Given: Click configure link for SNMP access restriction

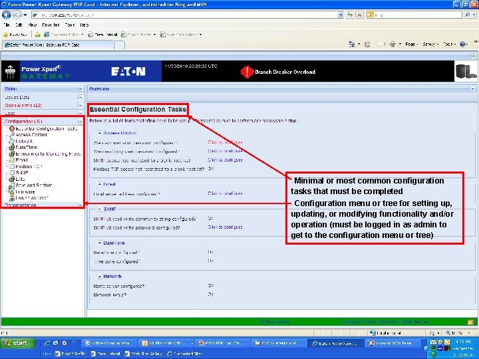Looking at the screenshot, I should (225, 160).
